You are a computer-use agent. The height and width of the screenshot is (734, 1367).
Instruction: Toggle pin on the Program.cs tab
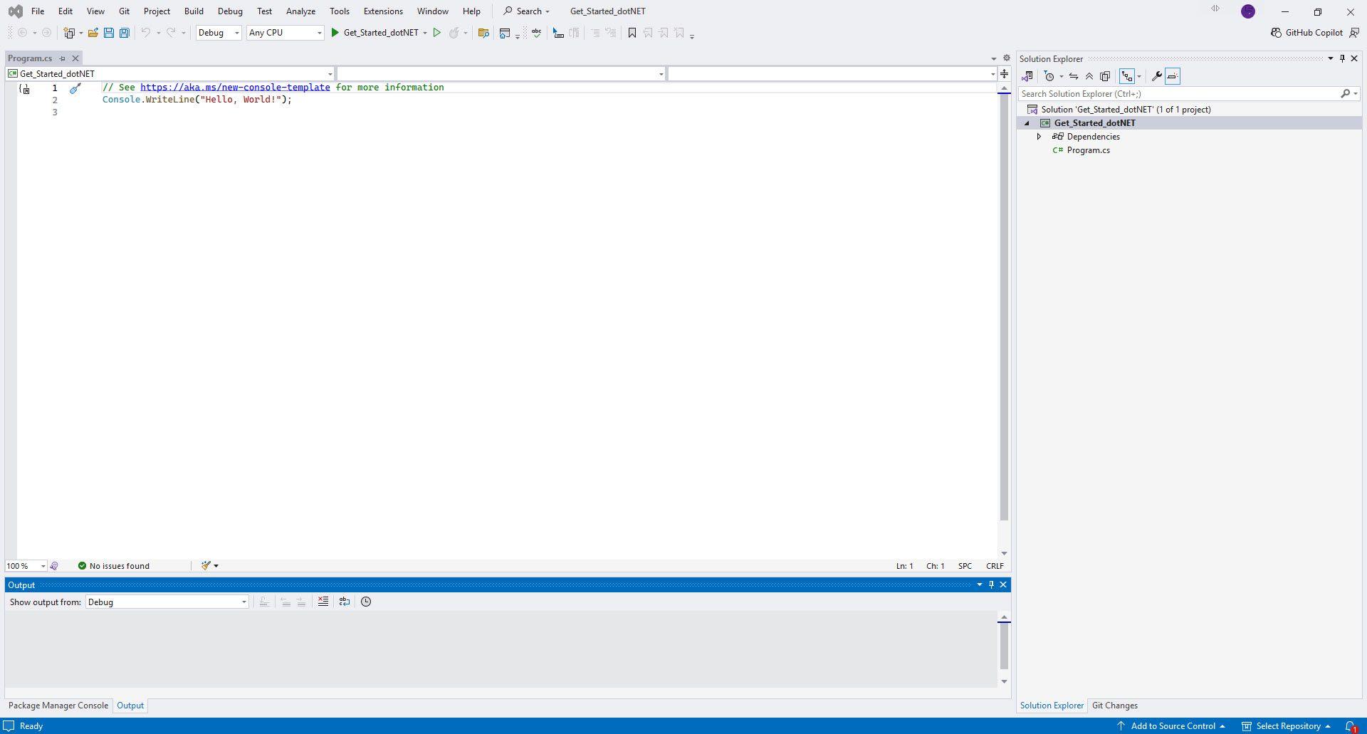[63, 58]
